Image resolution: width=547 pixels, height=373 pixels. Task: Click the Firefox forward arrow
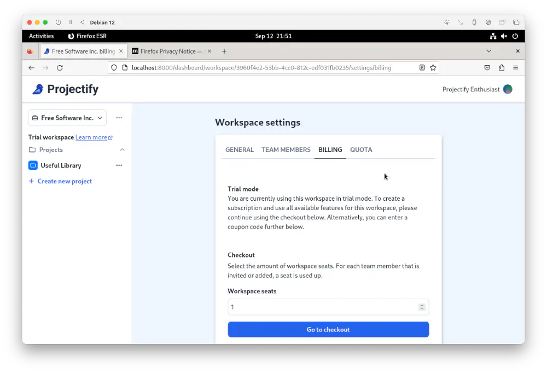click(45, 68)
